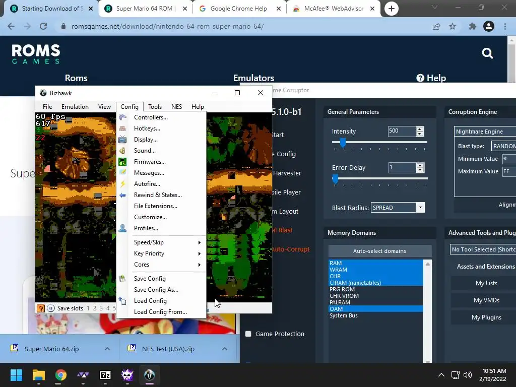Click the Maximum Value field
Image resolution: width=516 pixels, height=387 pixels.
click(x=509, y=171)
